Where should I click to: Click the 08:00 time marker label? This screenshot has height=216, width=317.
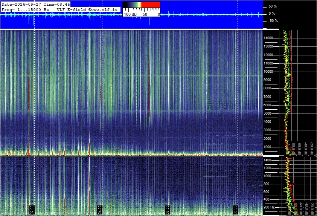point(235,210)
